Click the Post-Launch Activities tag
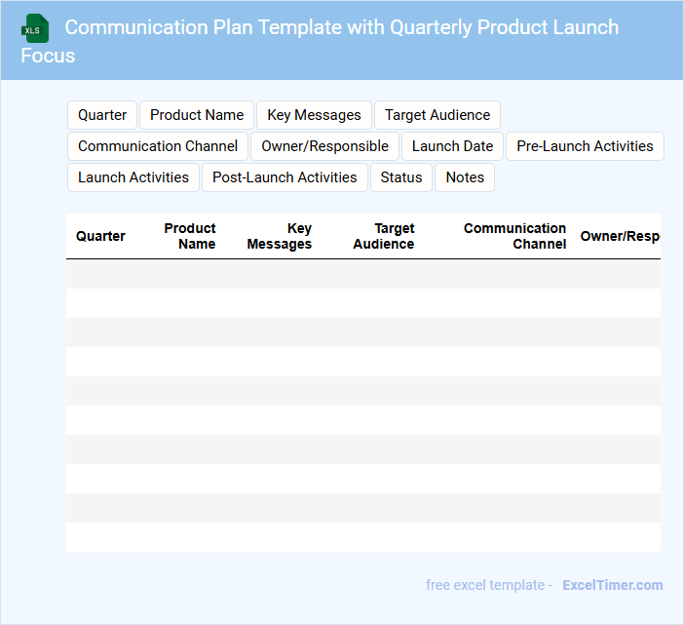The width and height of the screenshot is (684, 625). [x=285, y=177]
